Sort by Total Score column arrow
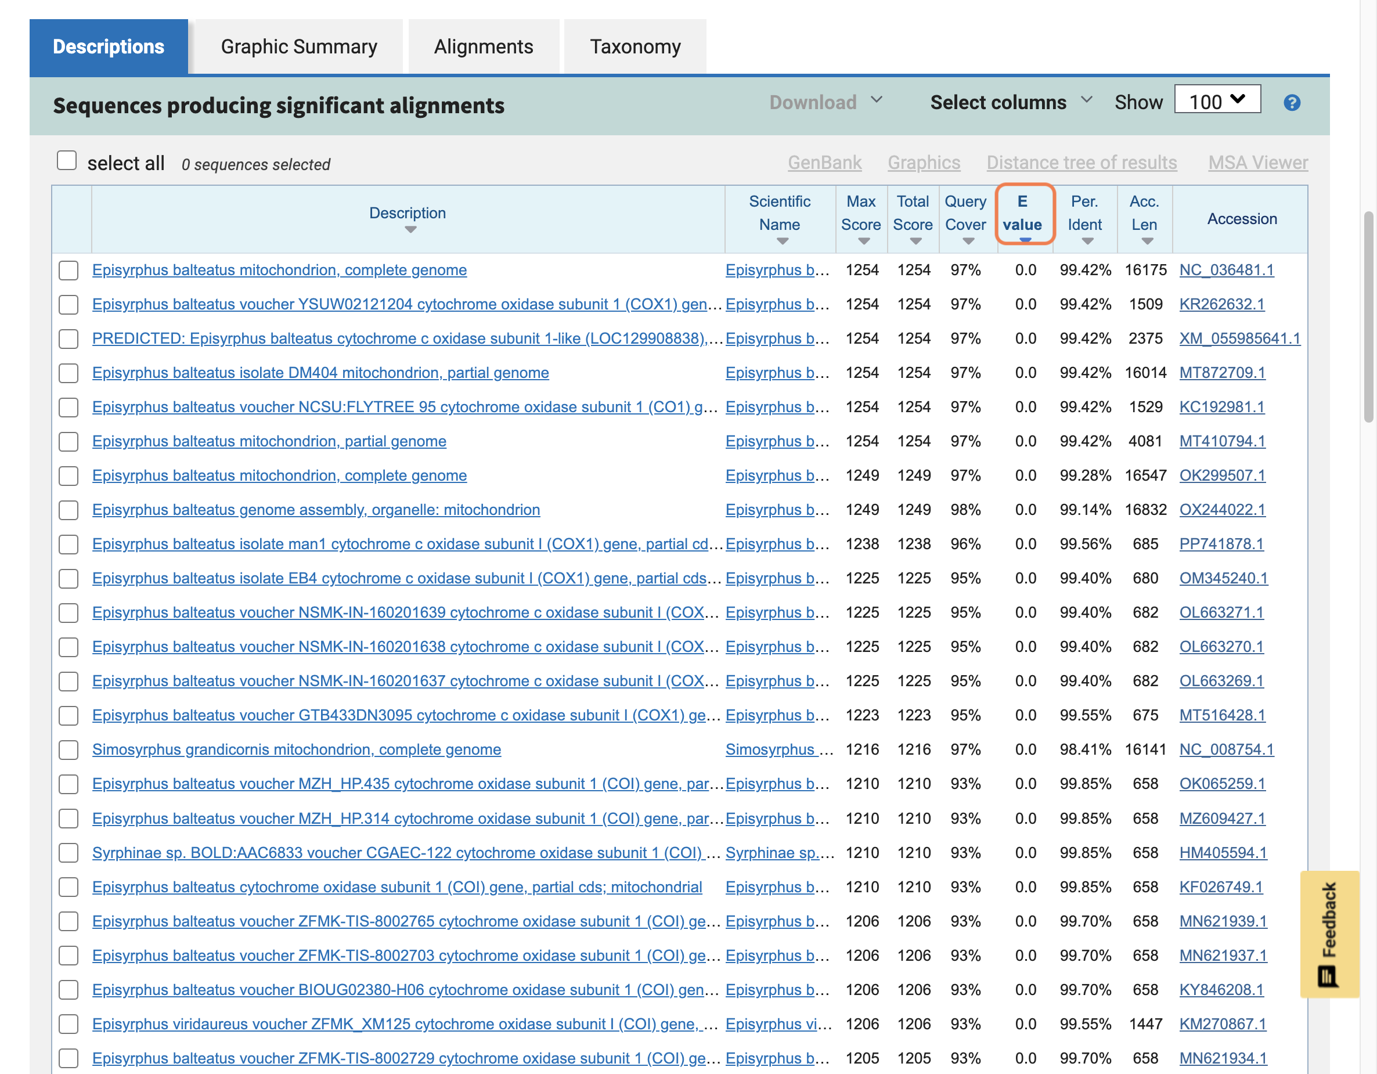The image size is (1377, 1074). point(915,241)
